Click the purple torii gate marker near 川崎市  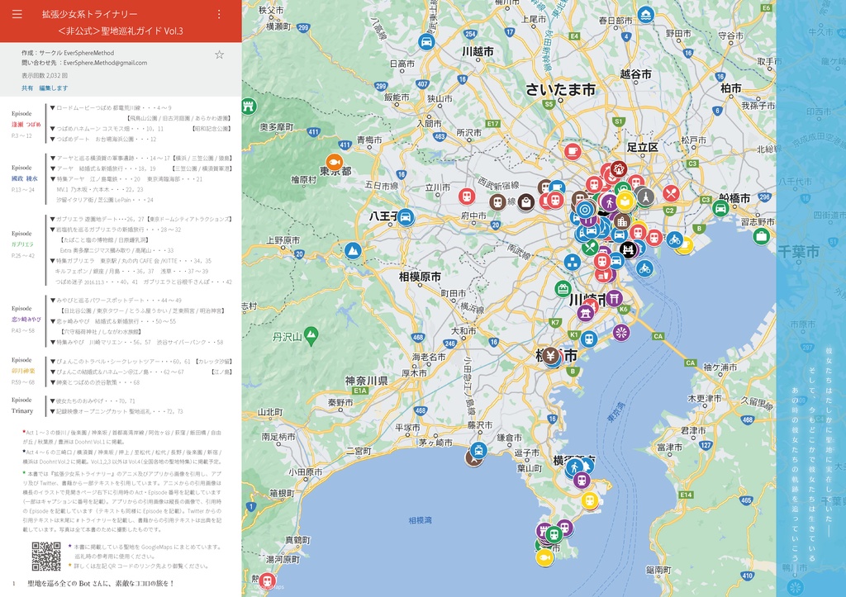click(614, 298)
